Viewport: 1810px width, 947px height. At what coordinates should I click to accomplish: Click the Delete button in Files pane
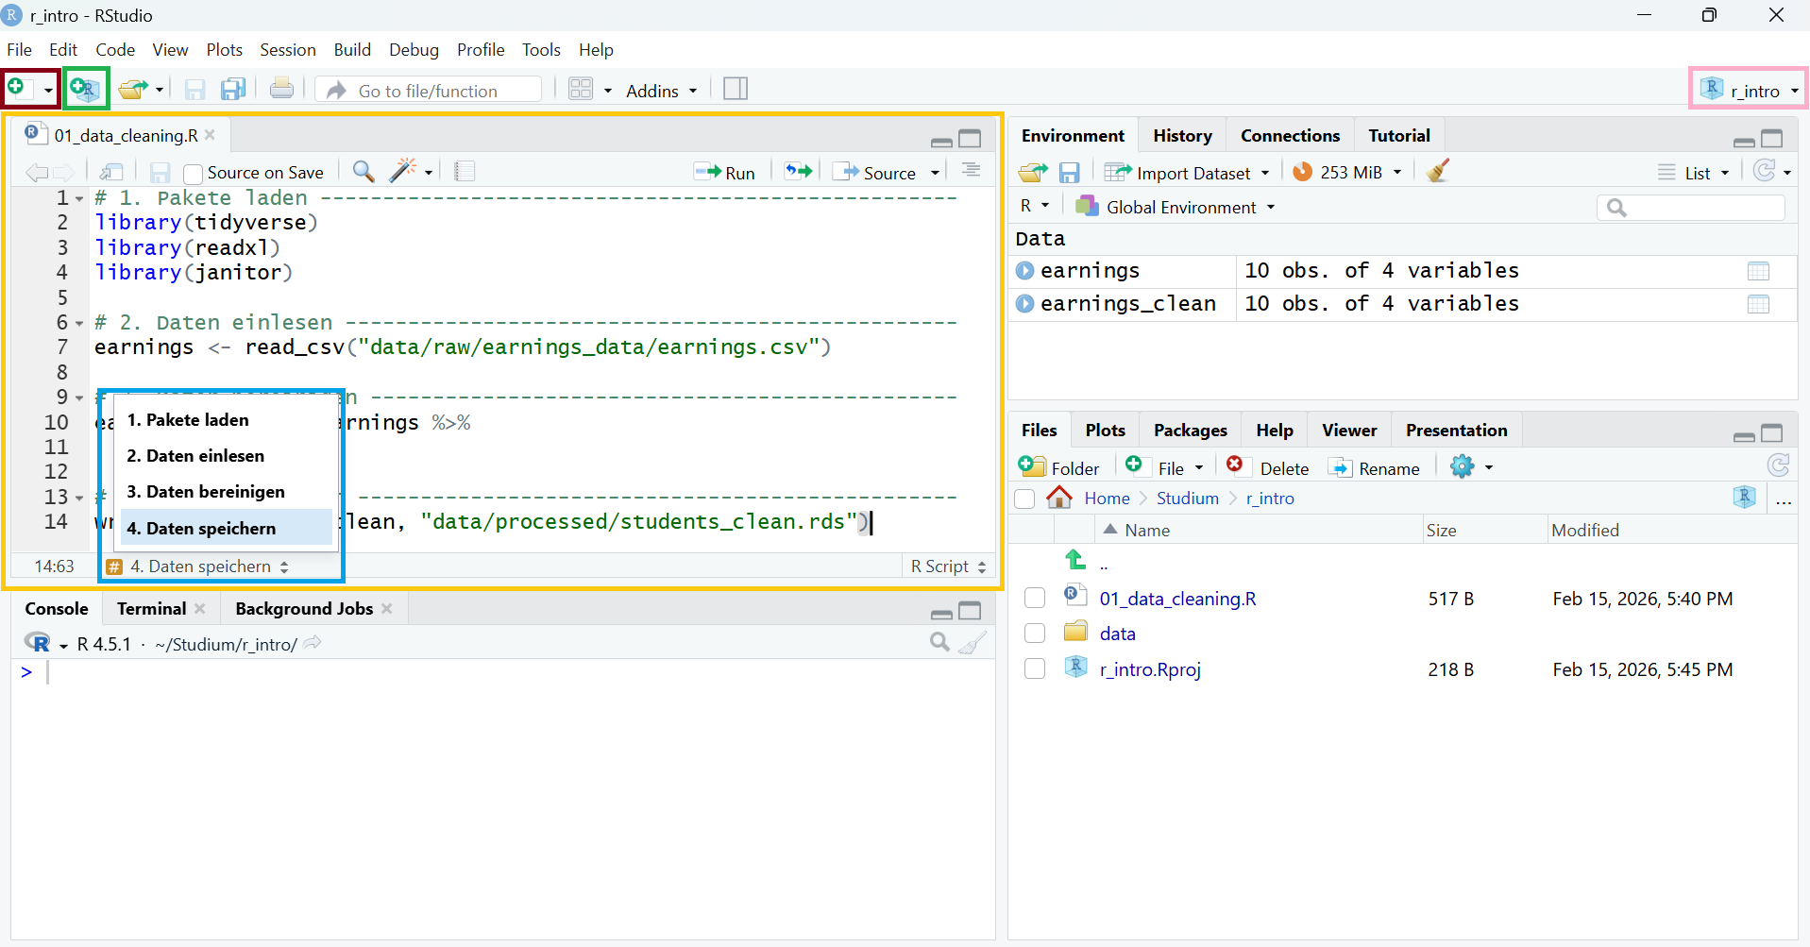click(1267, 467)
